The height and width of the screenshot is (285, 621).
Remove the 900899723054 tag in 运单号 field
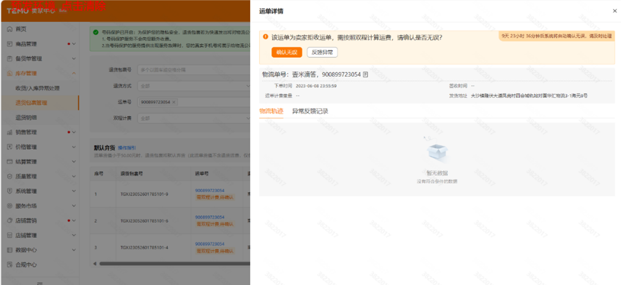174,102
